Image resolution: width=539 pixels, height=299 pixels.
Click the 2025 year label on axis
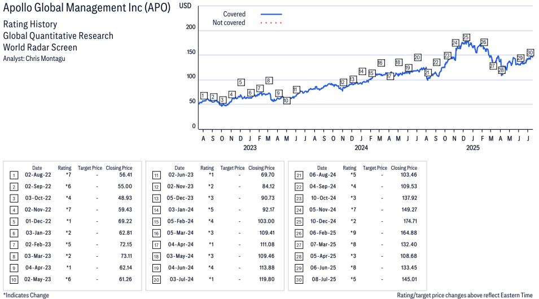(472, 148)
